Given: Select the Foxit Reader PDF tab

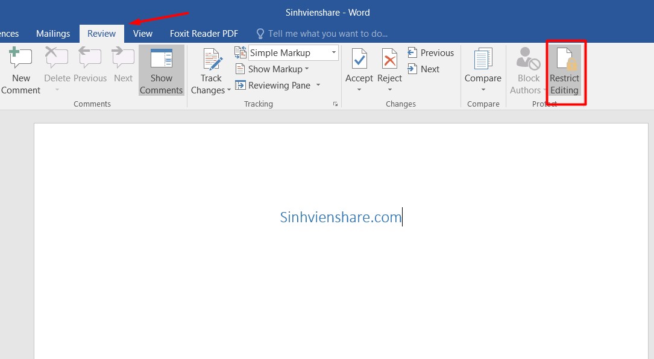Looking at the screenshot, I should pos(204,34).
